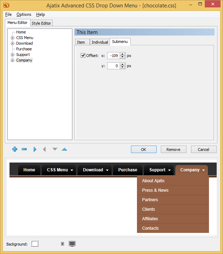Click the blue up arrow move icon

pos(64,149)
